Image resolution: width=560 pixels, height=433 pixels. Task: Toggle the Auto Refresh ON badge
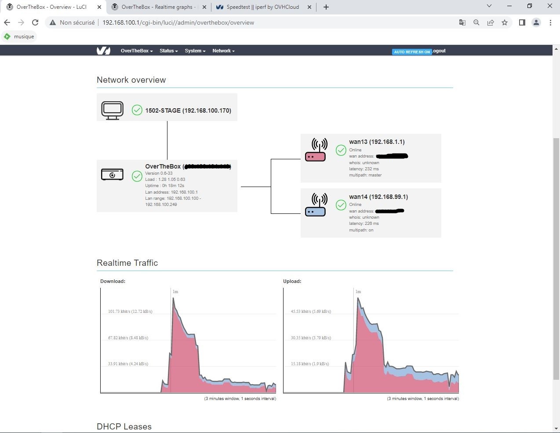411,52
